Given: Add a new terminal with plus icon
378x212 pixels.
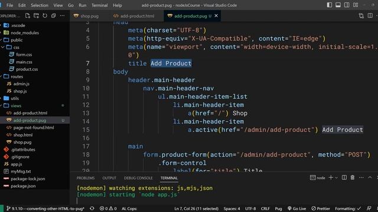Looking at the screenshot, I should click(x=331, y=177).
